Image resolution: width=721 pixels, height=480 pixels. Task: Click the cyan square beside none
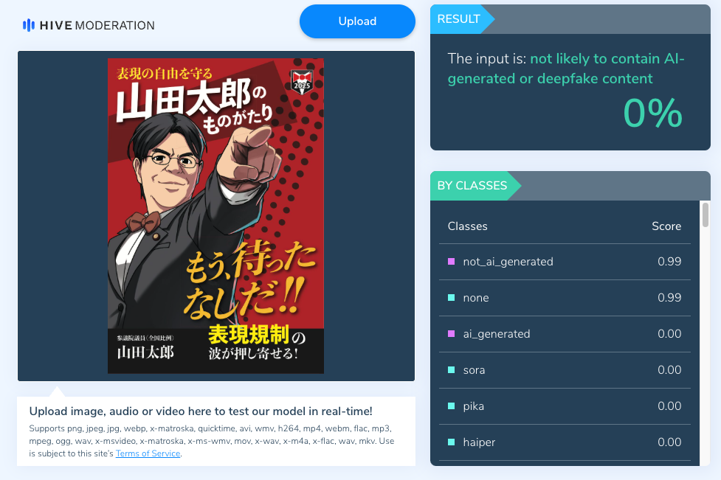click(451, 298)
